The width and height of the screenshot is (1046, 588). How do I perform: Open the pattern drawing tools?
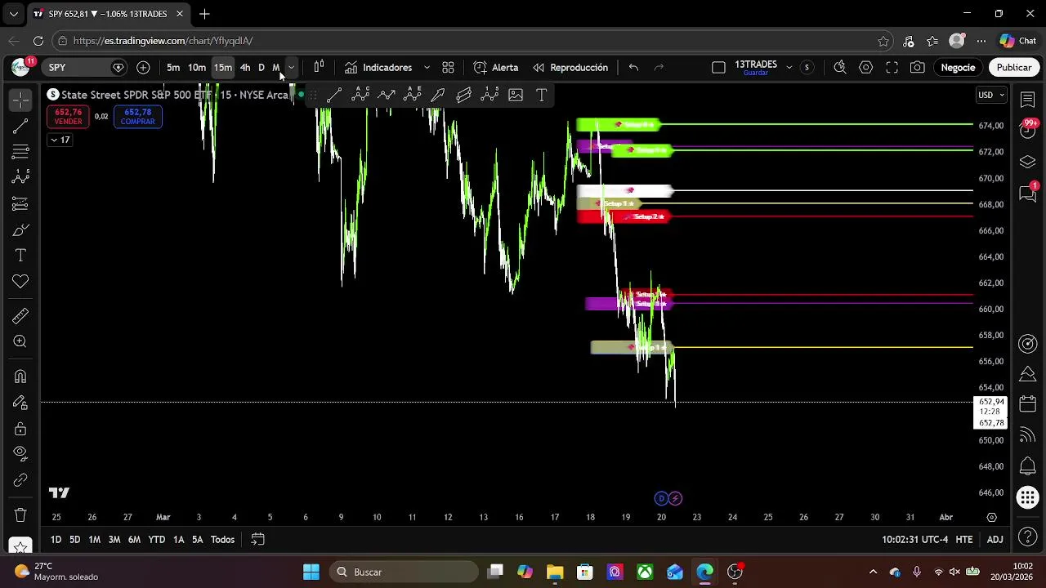click(20, 177)
